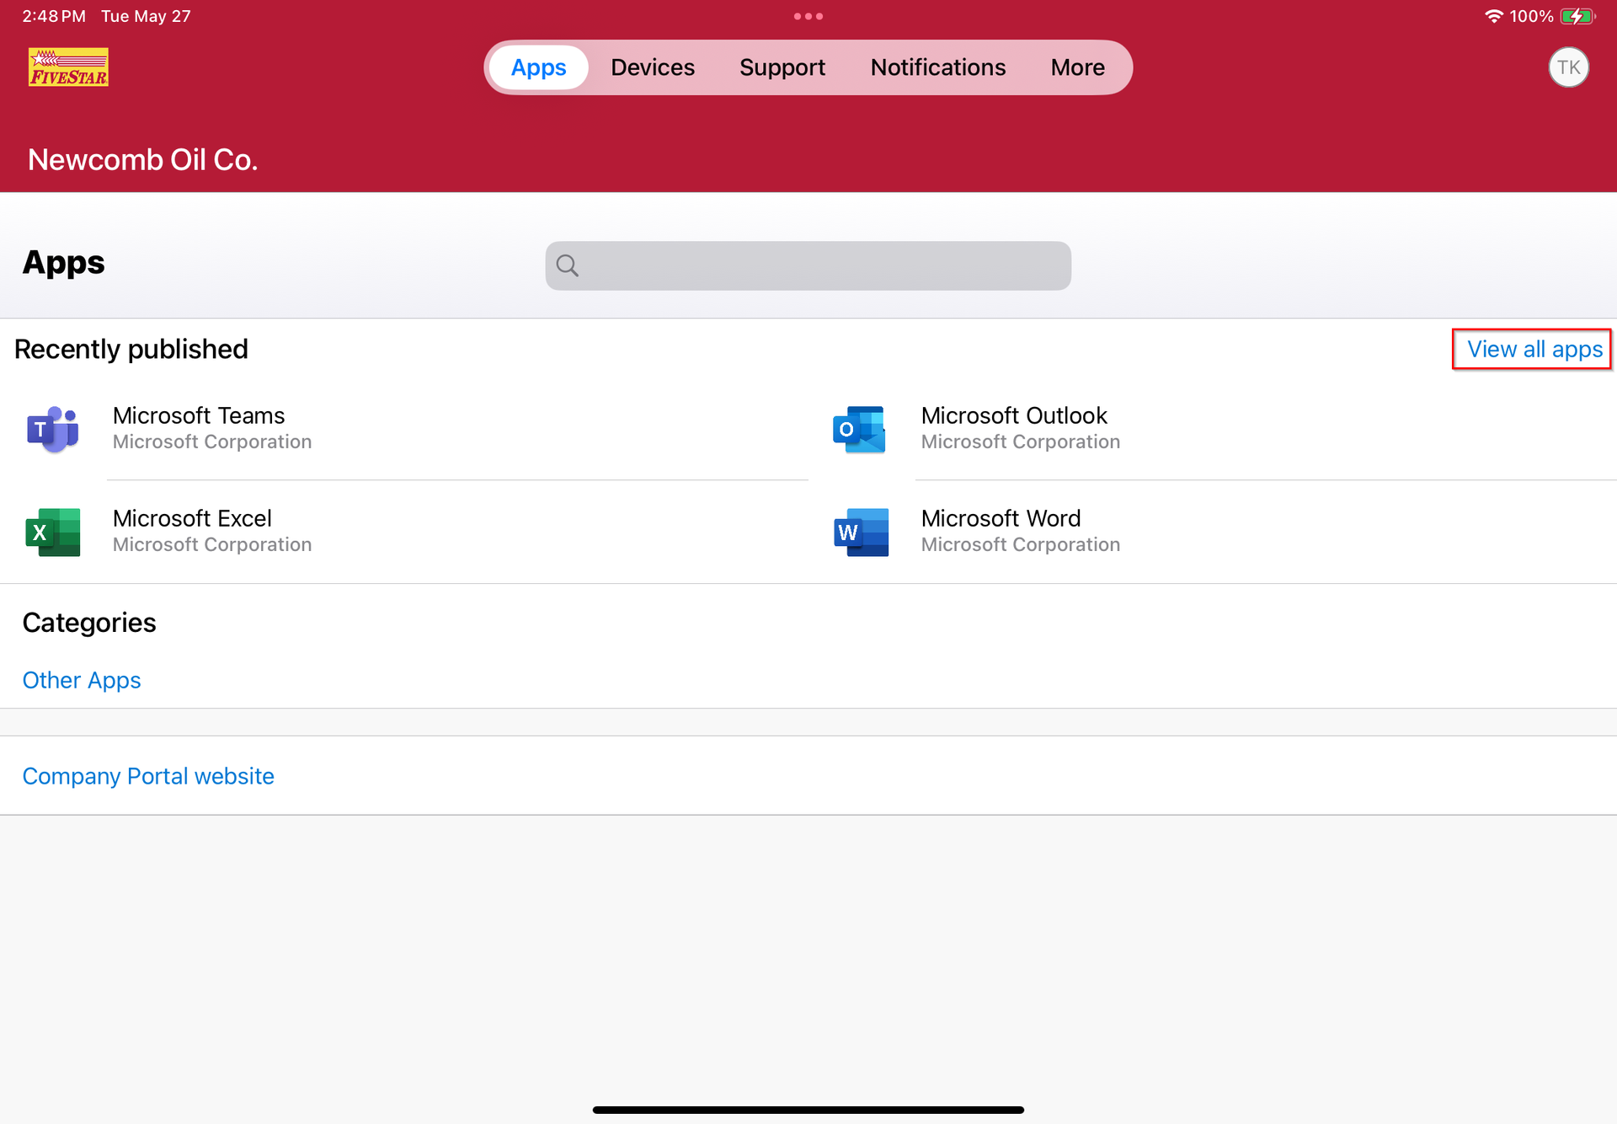Open the More tab

point(1078,67)
